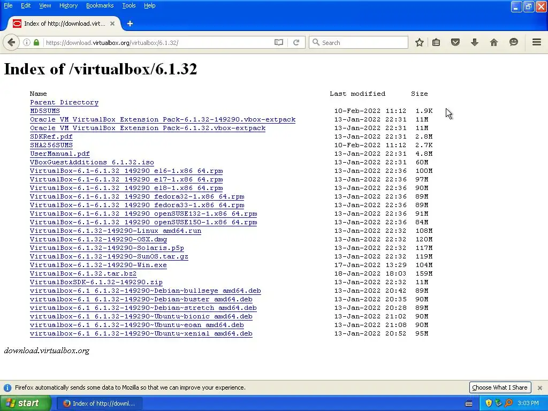The image size is (548, 411).
Task: Bookmark this page with the star icon
Action: [x=420, y=43]
